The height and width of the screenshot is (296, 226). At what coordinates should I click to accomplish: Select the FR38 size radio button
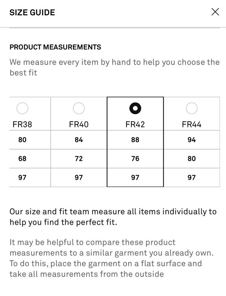[x=22, y=108]
